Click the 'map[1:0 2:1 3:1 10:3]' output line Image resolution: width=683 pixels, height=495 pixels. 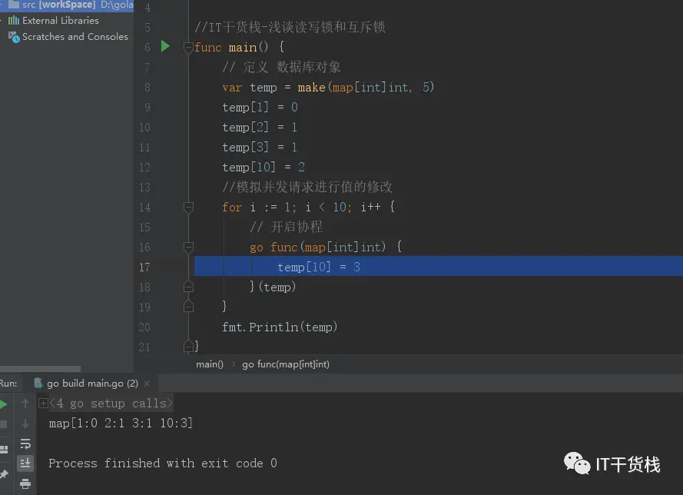(121, 423)
